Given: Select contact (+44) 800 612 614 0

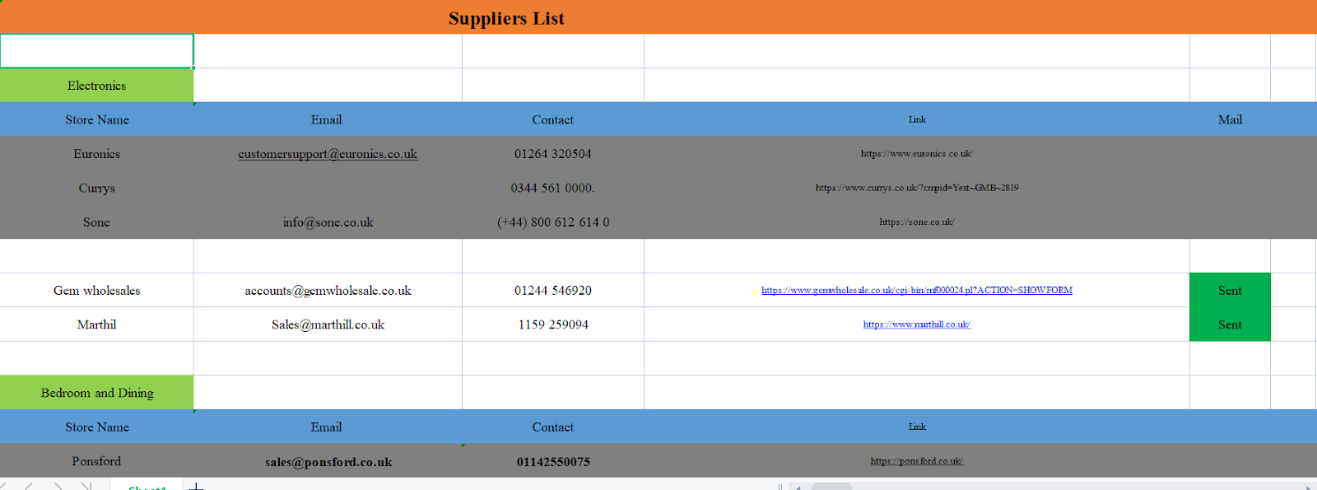Looking at the screenshot, I should pos(553,222).
